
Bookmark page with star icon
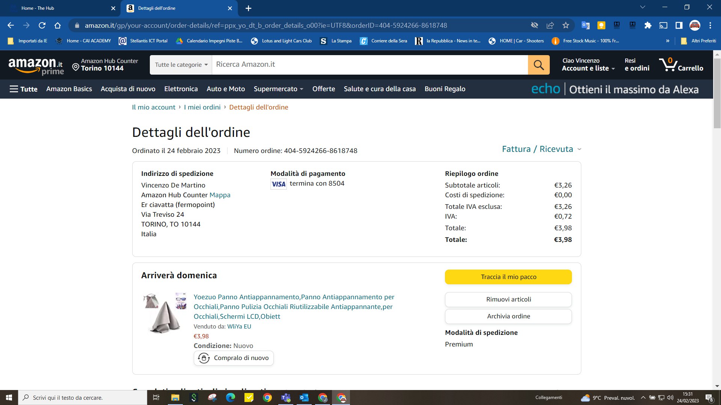566,25
